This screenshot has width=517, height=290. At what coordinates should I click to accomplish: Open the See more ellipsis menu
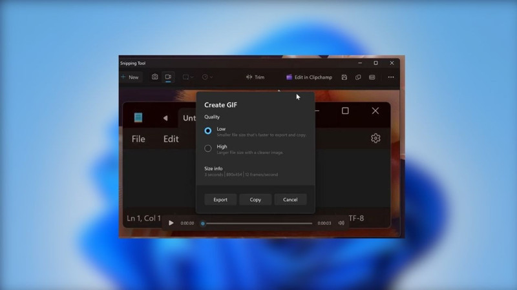[391, 77]
